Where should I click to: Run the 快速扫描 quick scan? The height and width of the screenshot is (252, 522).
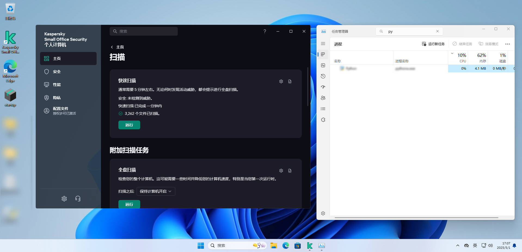tap(129, 125)
